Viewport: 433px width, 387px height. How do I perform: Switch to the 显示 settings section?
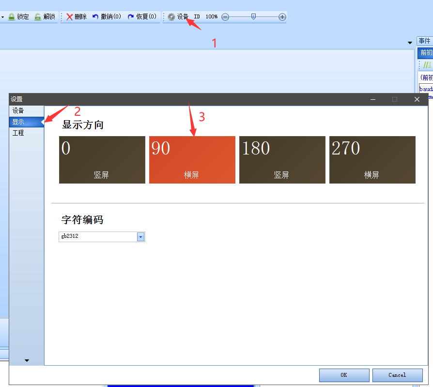pos(18,122)
